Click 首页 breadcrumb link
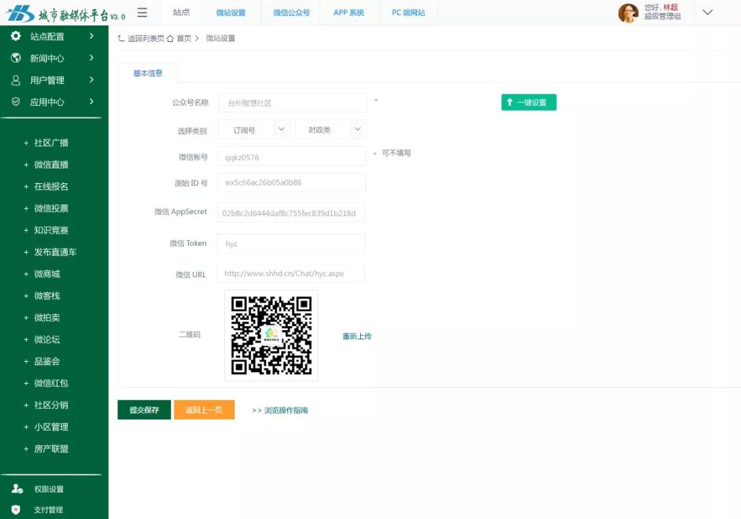 pos(184,38)
